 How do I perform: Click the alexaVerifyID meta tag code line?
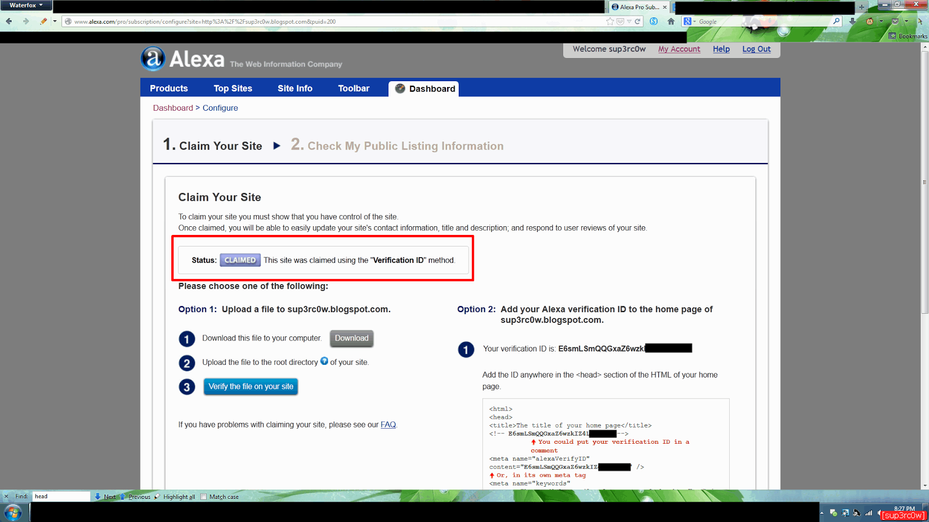pyautogui.click(x=539, y=459)
